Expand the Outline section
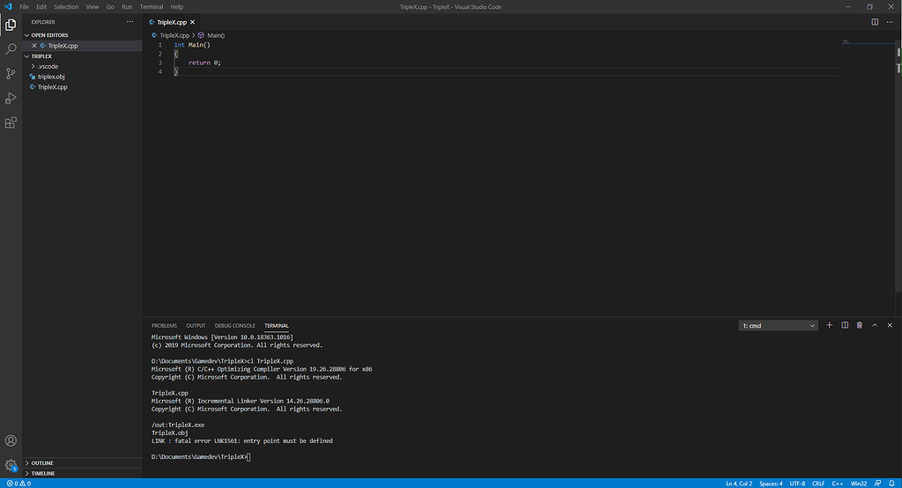 pyautogui.click(x=43, y=462)
